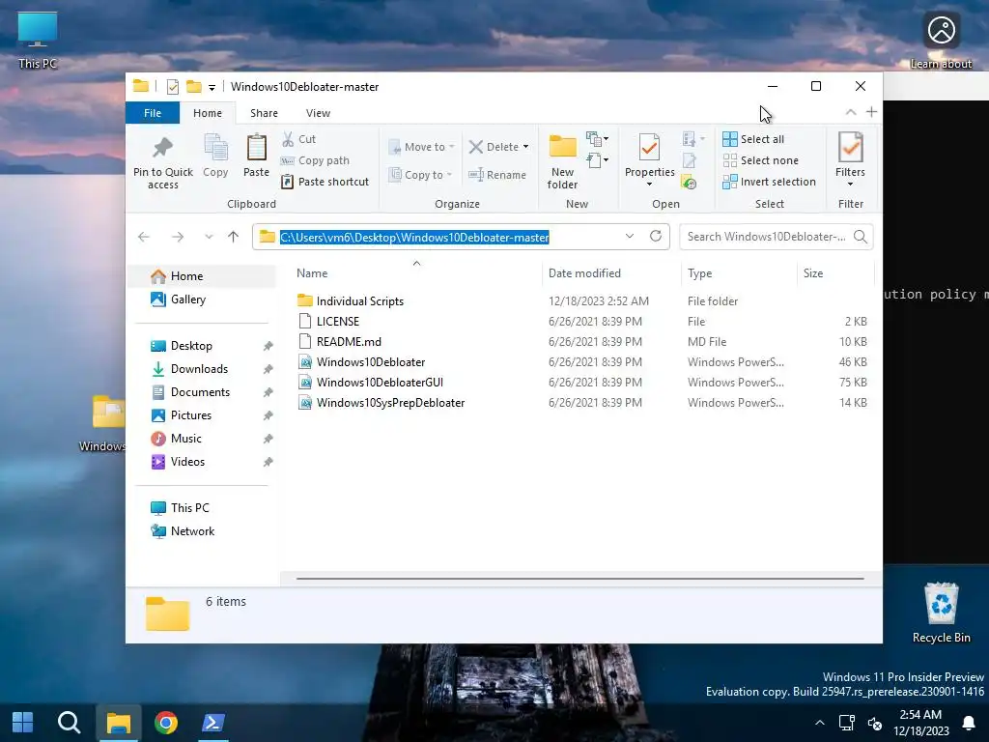Click the Filters ribbon icon

click(x=850, y=147)
